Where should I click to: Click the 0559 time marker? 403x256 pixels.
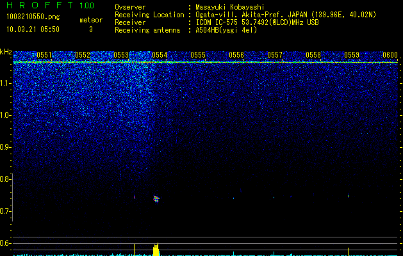point(352,55)
